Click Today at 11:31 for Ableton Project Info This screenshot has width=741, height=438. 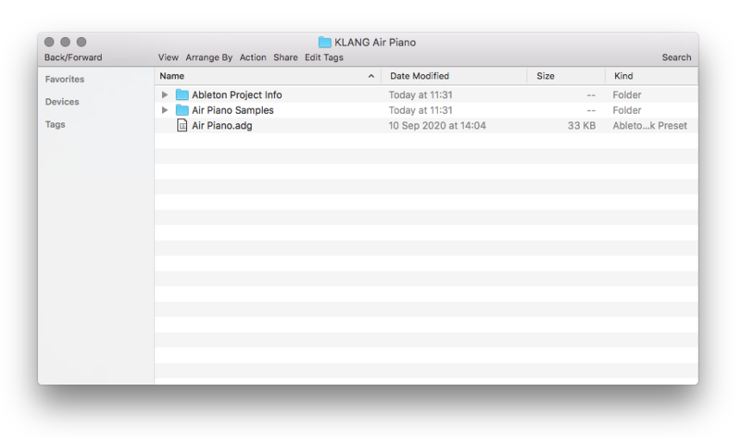pos(421,94)
